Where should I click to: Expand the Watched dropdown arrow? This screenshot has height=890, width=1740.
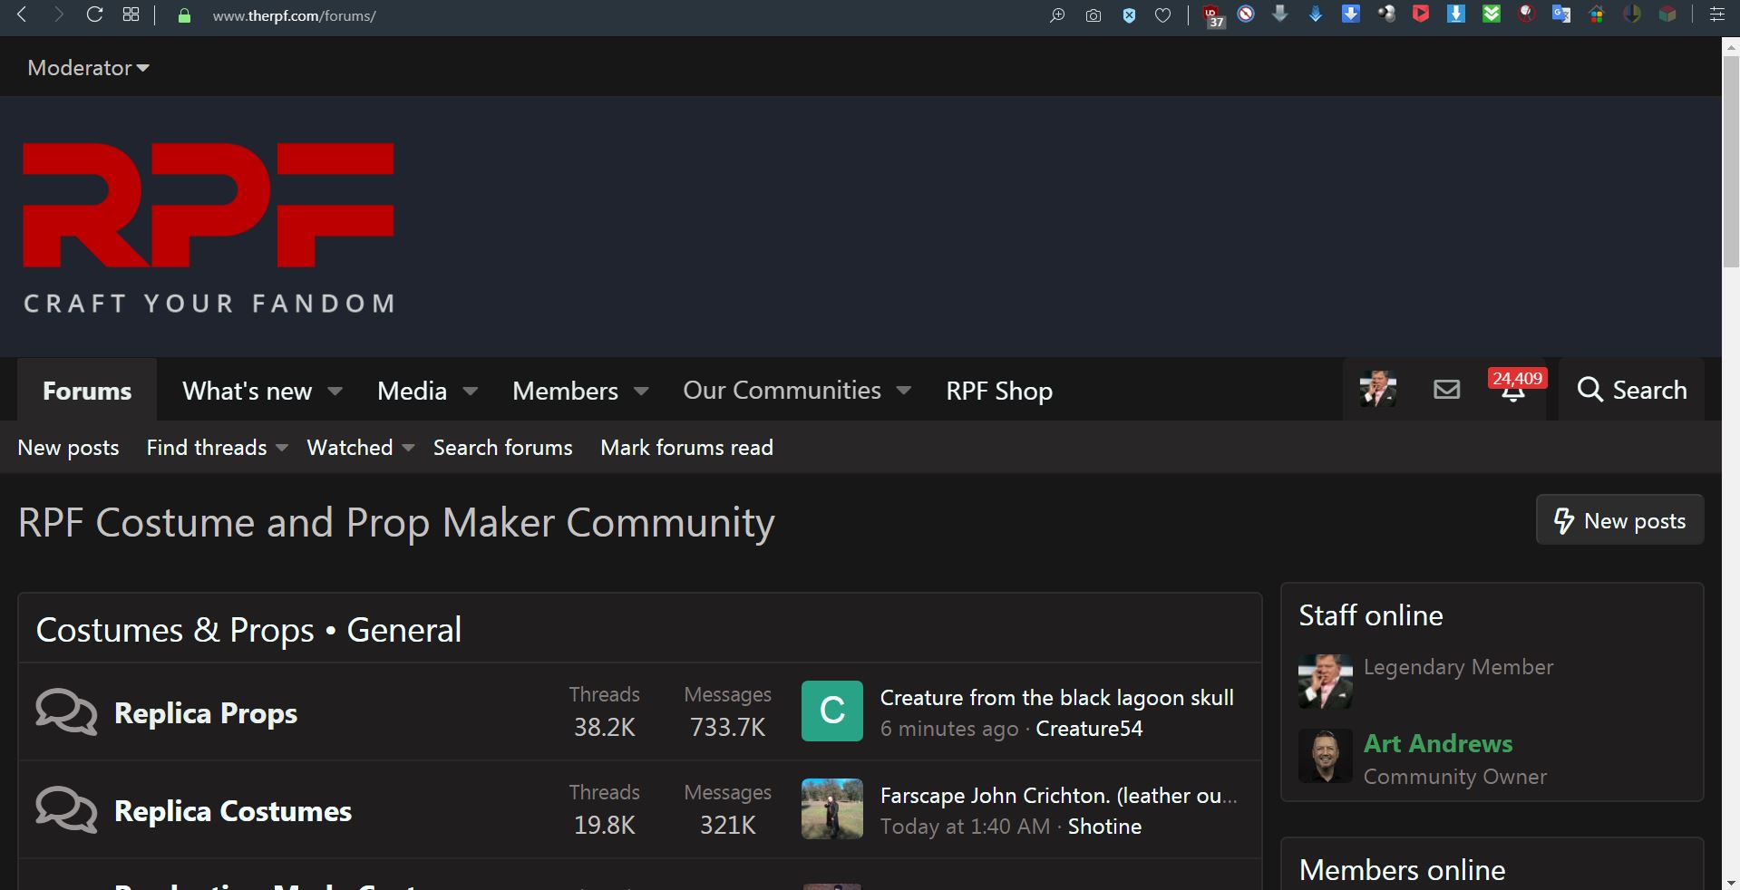(408, 448)
